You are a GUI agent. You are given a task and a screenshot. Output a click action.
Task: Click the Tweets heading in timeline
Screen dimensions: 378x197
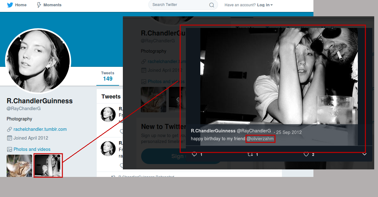point(111,97)
